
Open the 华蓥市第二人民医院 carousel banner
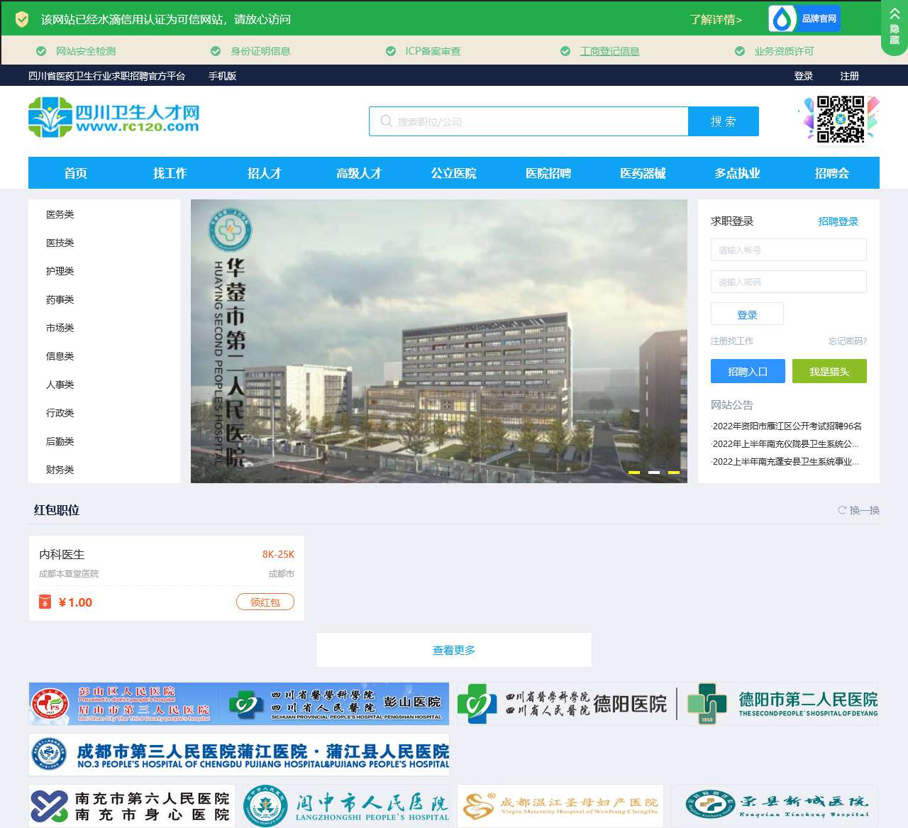point(439,341)
